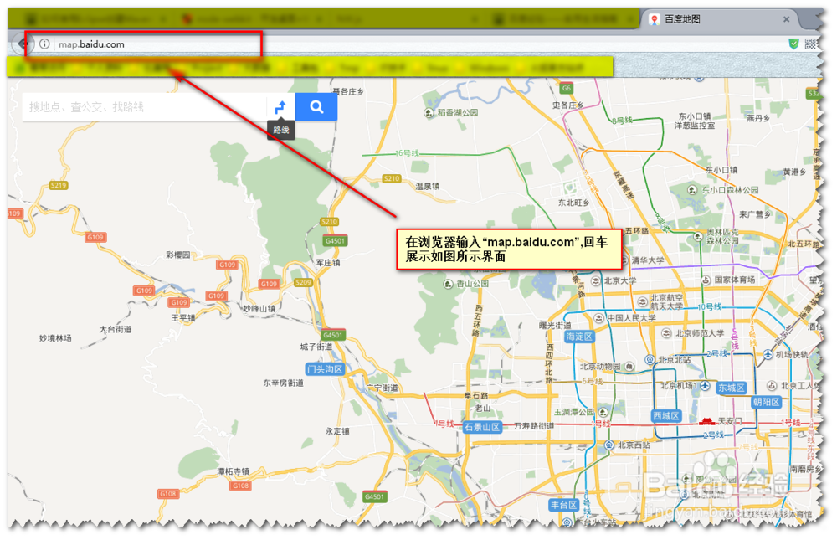This screenshot has width=837, height=540.
Task: Click the 北京西站 train station icon
Action: (609, 445)
